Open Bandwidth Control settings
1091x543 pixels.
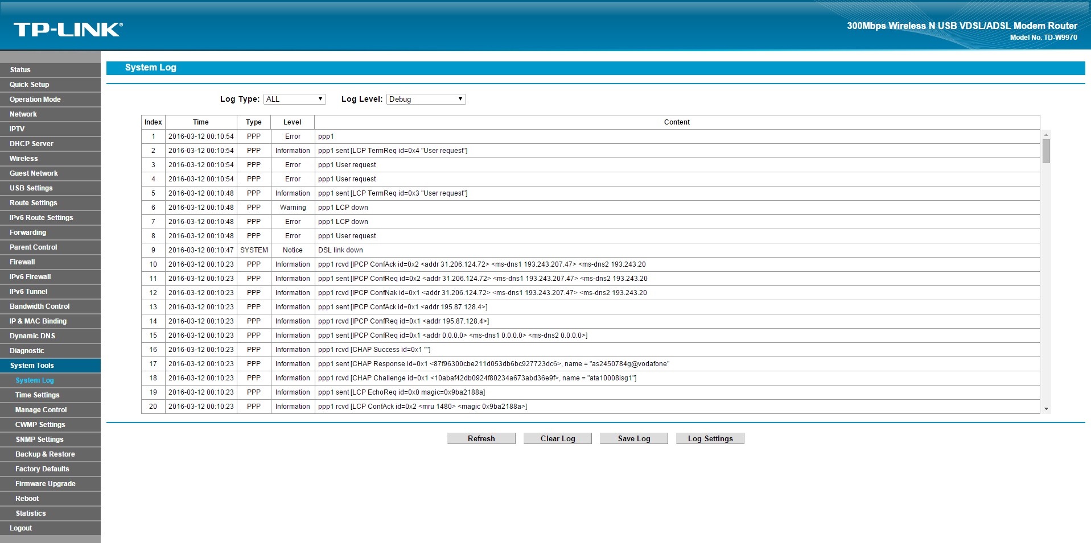pos(50,306)
